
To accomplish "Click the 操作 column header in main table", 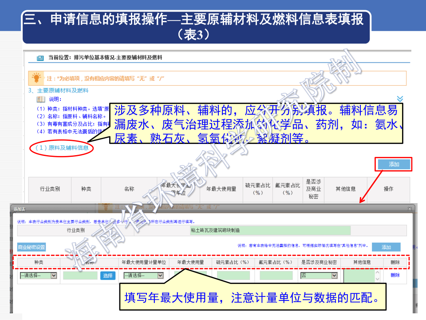I will tap(389, 189).
